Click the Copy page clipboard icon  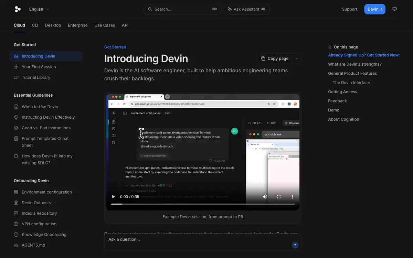point(263,58)
